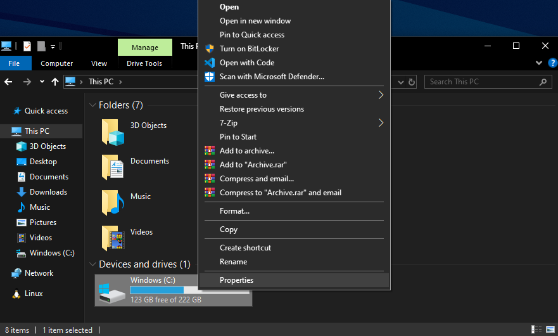Go back with the left arrow button
Viewport: 558px width, 336px height.
point(8,82)
